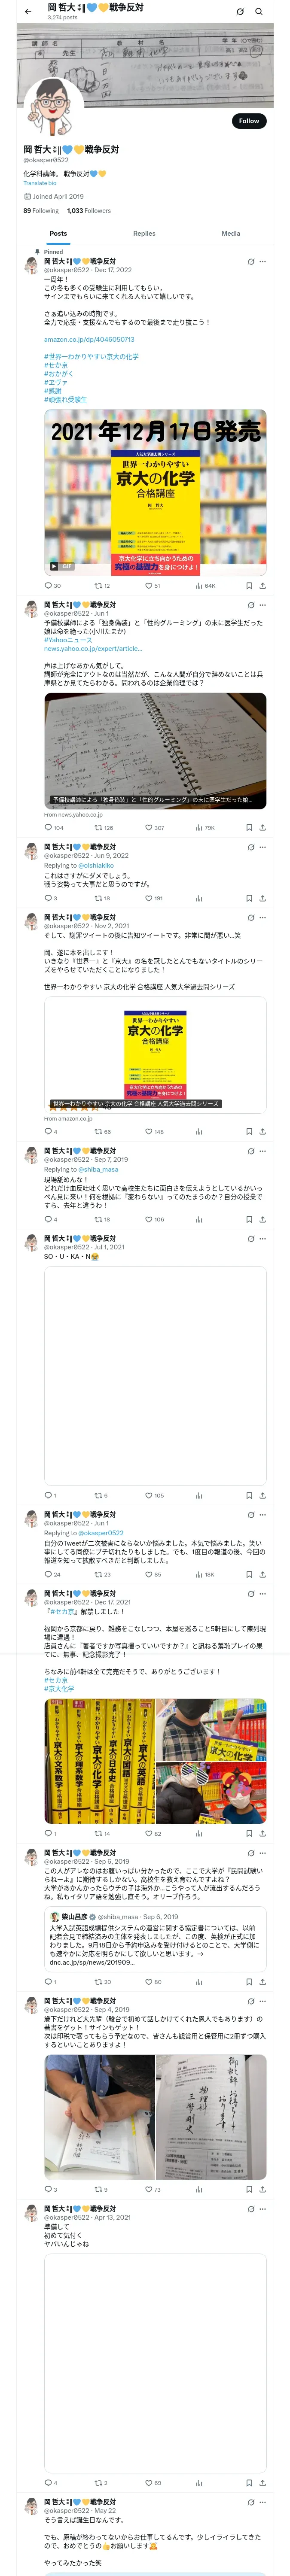Switch to the Replies tab
This screenshot has width=290, height=2576.
coord(144,233)
